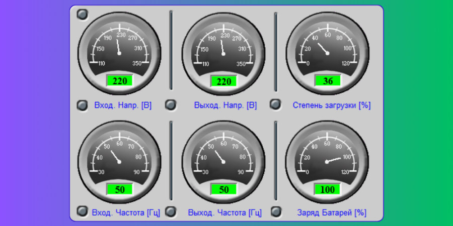The height and width of the screenshot is (226, 453).
Task: Toggle the LED beside Степень загрузки [%]
Action: point(275,104)
